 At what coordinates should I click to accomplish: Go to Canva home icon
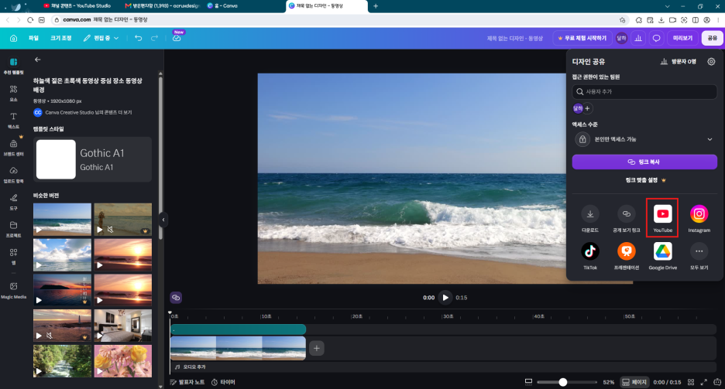click(13, 39)
